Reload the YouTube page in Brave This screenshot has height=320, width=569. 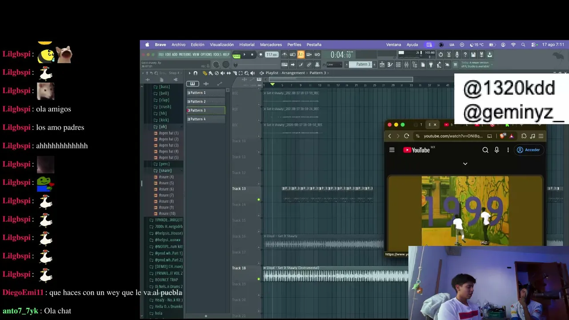click(x=406, y=136)
